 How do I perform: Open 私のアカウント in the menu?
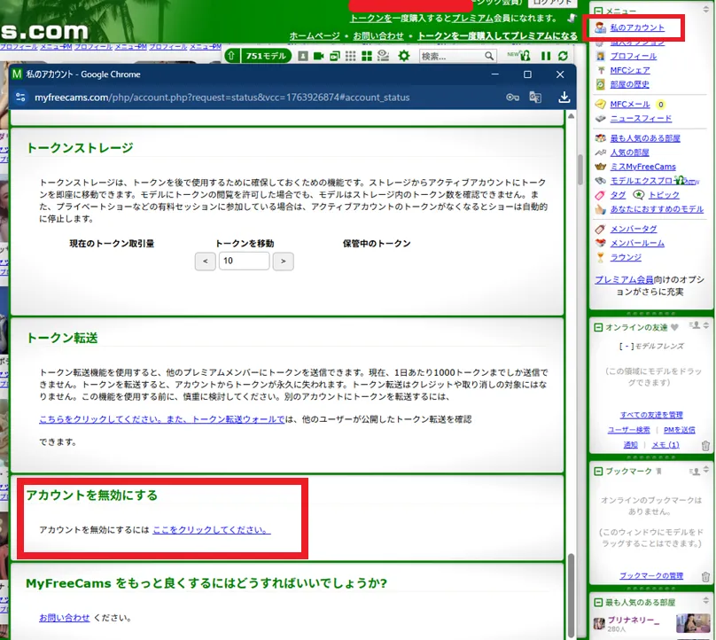[636, 28]
